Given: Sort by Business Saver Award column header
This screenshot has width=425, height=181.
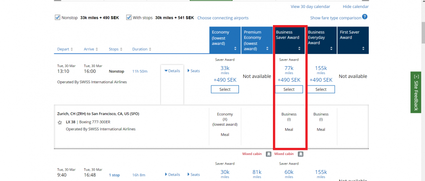Looking at the screenshot, I should point(289,40).
